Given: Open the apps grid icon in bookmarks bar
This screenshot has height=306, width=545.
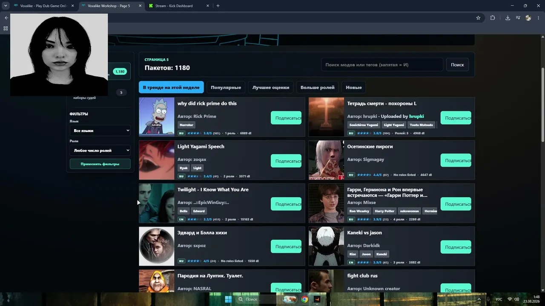Looking at the screenshot, I should click(6, 28).
